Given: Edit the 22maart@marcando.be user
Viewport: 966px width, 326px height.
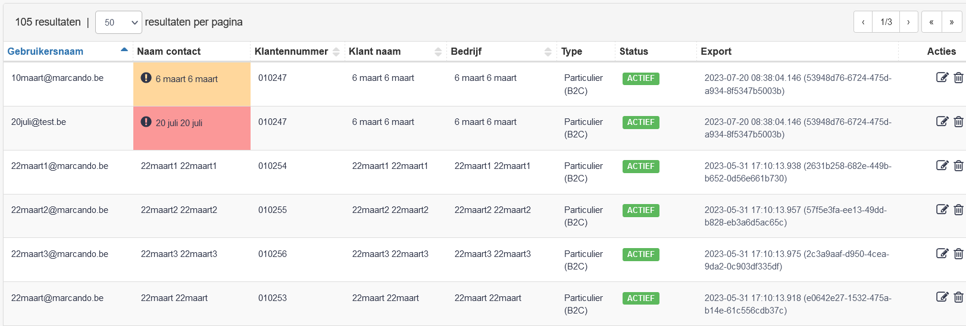Looking at the screenshot, I should [x=942, y=297].
